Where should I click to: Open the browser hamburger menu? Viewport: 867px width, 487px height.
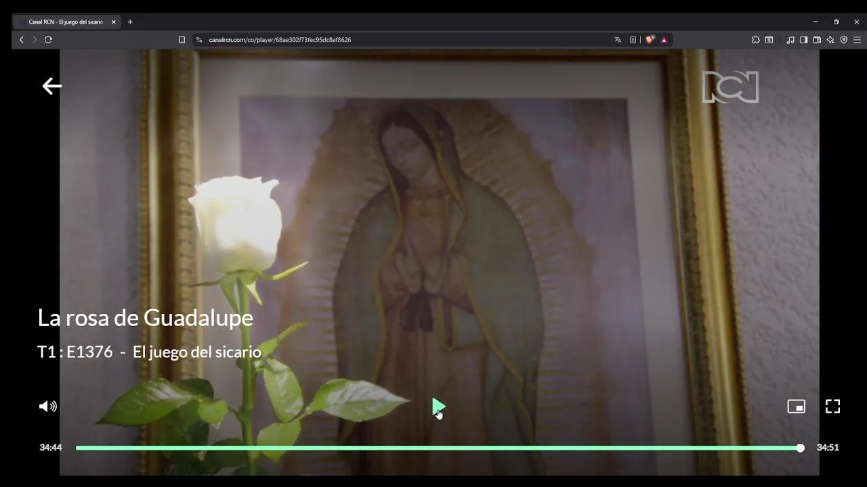click(857, 40)
